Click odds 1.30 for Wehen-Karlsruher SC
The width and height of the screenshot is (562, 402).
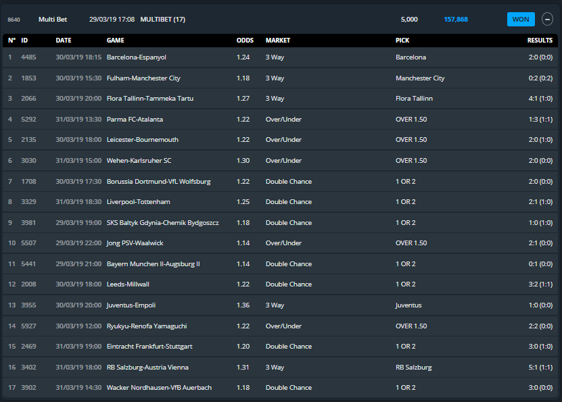pos(243,160)
